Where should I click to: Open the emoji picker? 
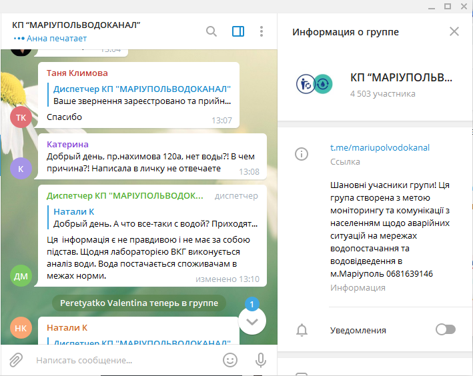(230, 360)
